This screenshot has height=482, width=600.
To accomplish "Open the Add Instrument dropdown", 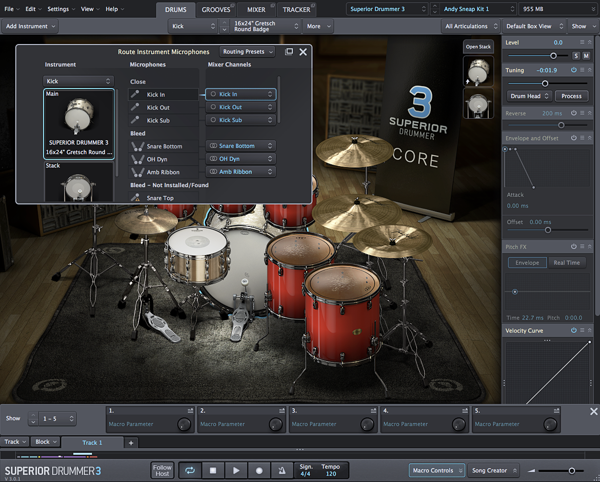I will [30, 26].
